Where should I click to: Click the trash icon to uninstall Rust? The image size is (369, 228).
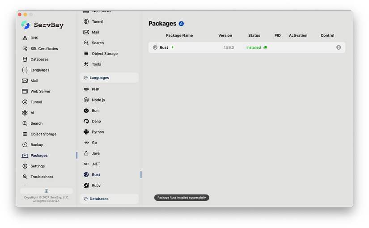pos(339,47)
